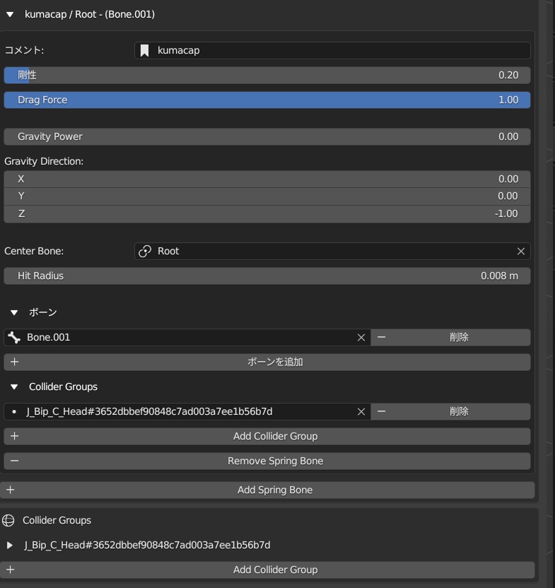Collapse the ボーン section
This screenshot has width=555, height=588.
click(14, 312)
